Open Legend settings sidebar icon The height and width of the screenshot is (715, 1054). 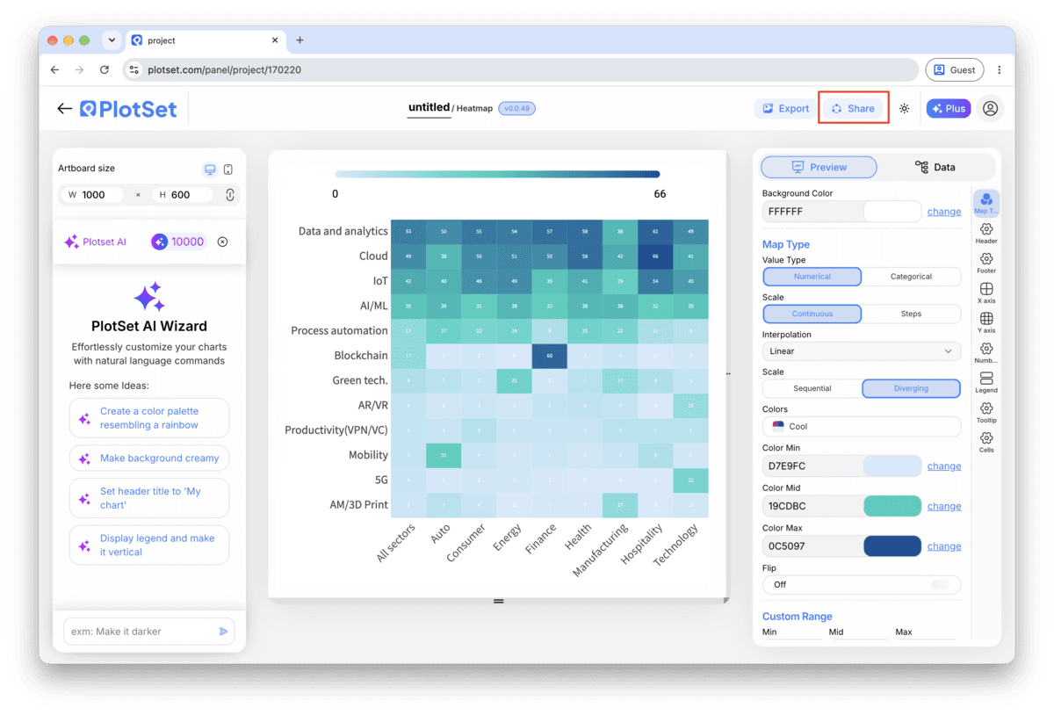tap(986, 383)
